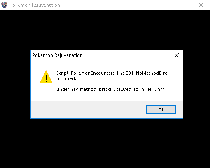
Task: Click the yellow warning triangle icon
Action: (46, 77)
